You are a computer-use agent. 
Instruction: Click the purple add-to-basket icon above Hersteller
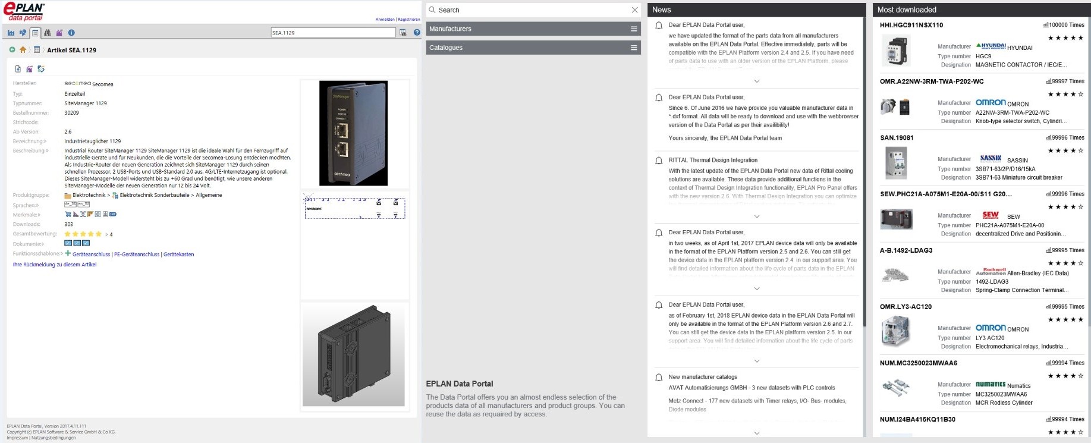coord(29,69)
